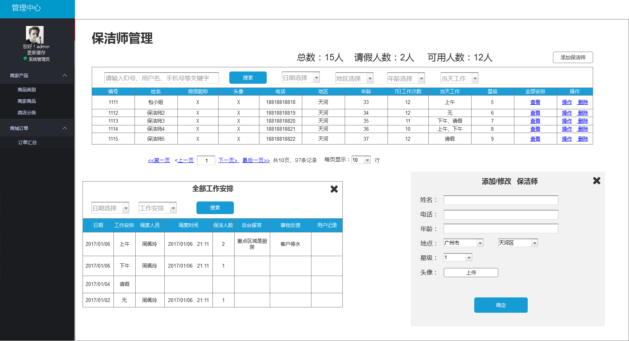This screenshot has height=341, width=629.
Task: Click 删除 link for 保洁师5
Action: pyautogui.click(x=583, y=139)
